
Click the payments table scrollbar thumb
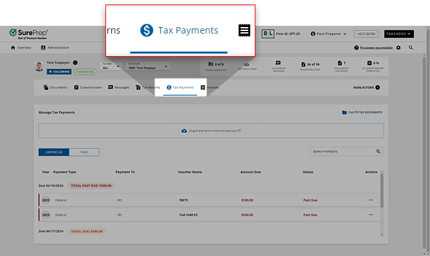(382, 191)
